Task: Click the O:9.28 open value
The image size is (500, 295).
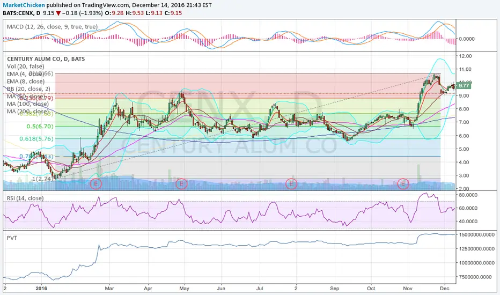Action: click(x=115, y=13)
